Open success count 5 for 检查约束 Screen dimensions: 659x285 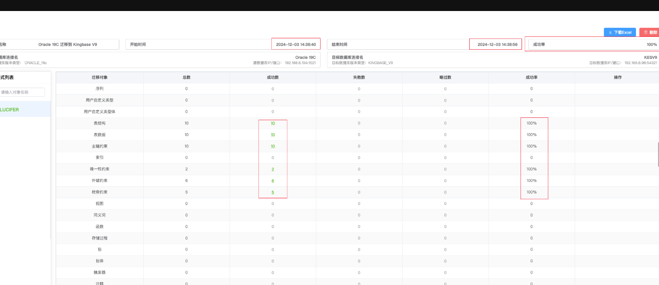(x=273, y=192)
